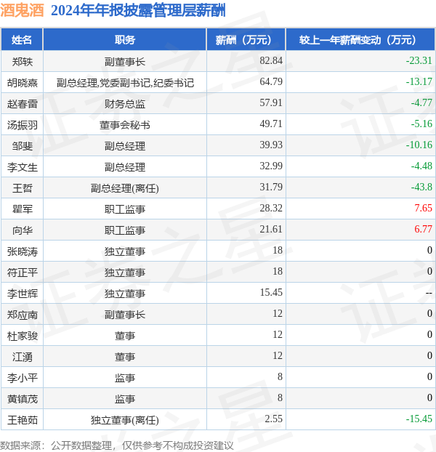Click the change value -4.48
This screenshot has width=436, height=452.
(x=421, y=166)
